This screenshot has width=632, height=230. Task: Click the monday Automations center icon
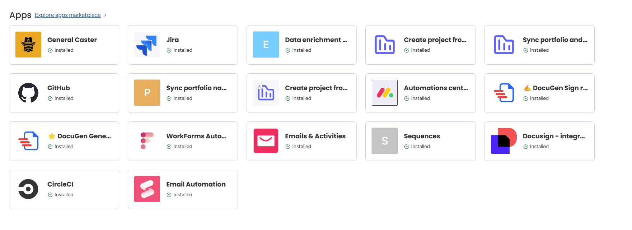(385, 93)
